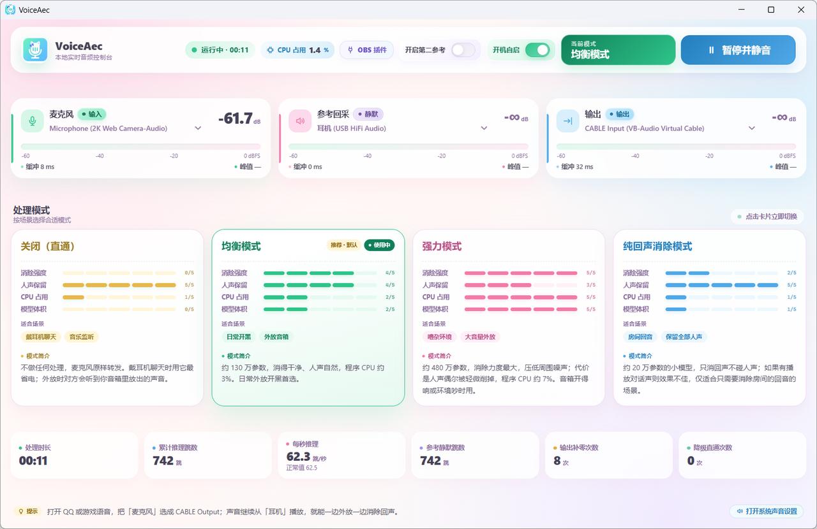Click the 静默 badge on 参考回采
This screenshot has height=529, width=817.
tap(368, 114)
